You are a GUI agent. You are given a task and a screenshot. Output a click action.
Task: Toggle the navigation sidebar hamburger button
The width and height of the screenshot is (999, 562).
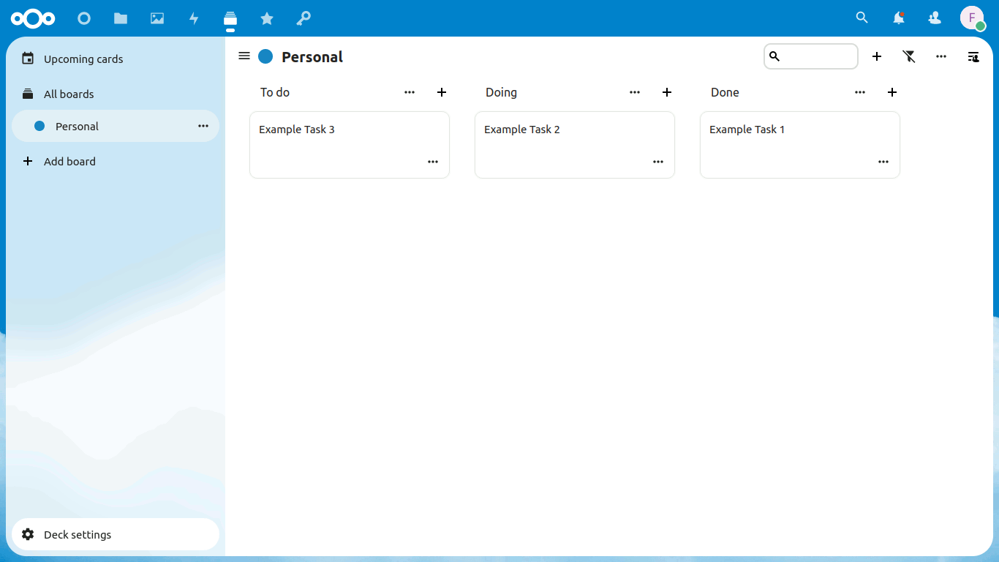pyautogui.click(x=244, y=56)
